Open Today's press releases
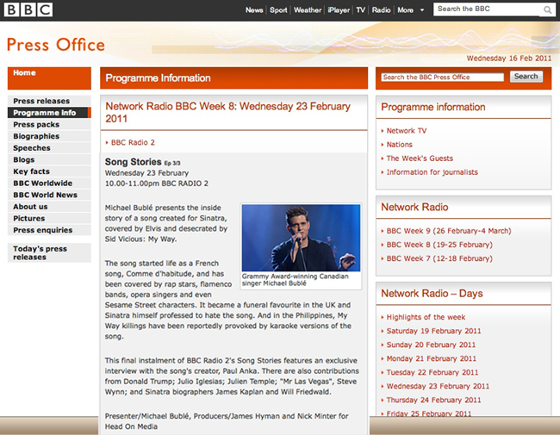This screenshot has width=560, height=435. 49,253
